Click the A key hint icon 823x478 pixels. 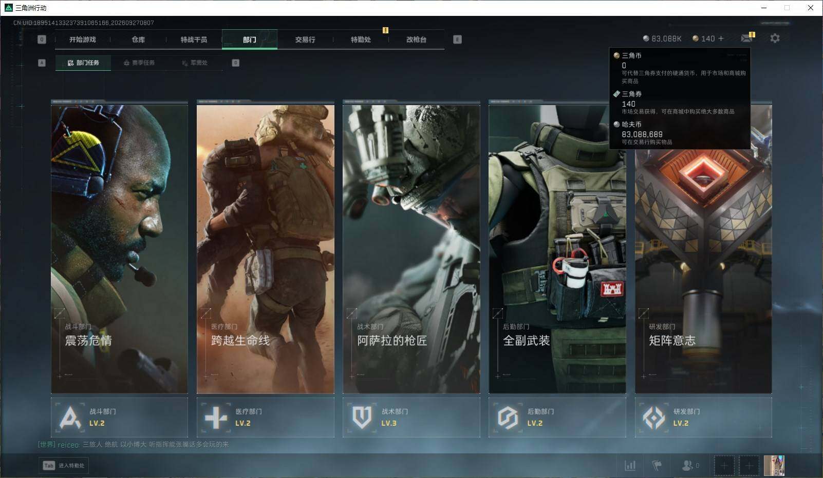coord(42,63)
